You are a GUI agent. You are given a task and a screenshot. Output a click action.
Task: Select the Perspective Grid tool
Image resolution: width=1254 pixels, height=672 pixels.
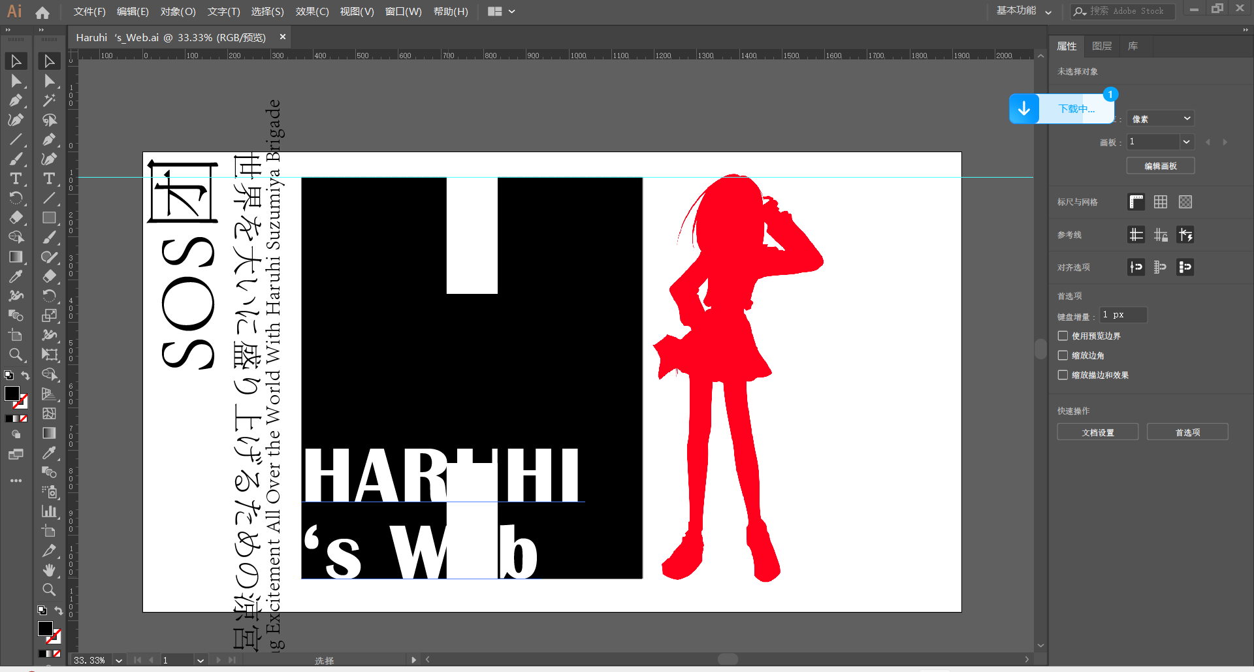point(49,394)
